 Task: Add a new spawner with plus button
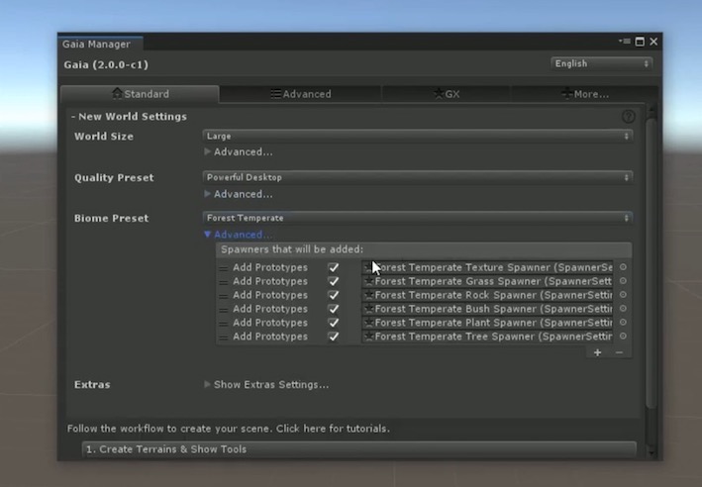tap(597, 352)
